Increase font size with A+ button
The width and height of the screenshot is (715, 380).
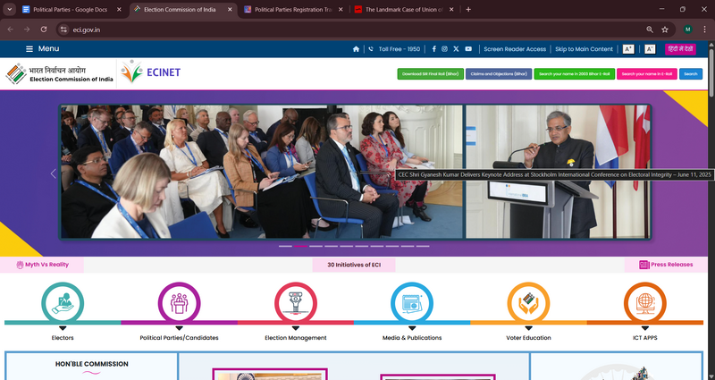628,49
